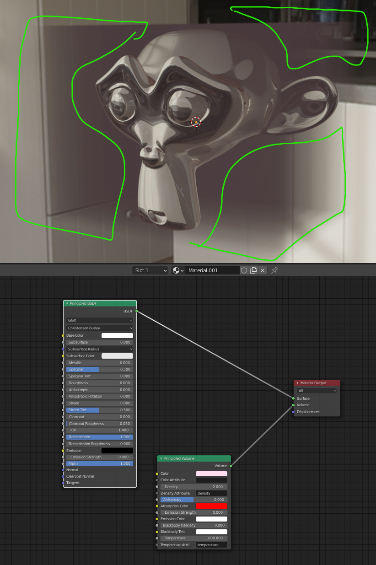
Task: Click the Emission Color swatch in Principled Volume
Action: [x=211, y=519]
